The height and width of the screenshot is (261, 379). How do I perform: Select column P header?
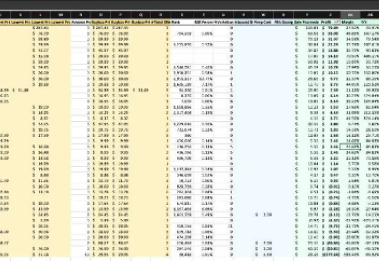(x=121, y=15)
